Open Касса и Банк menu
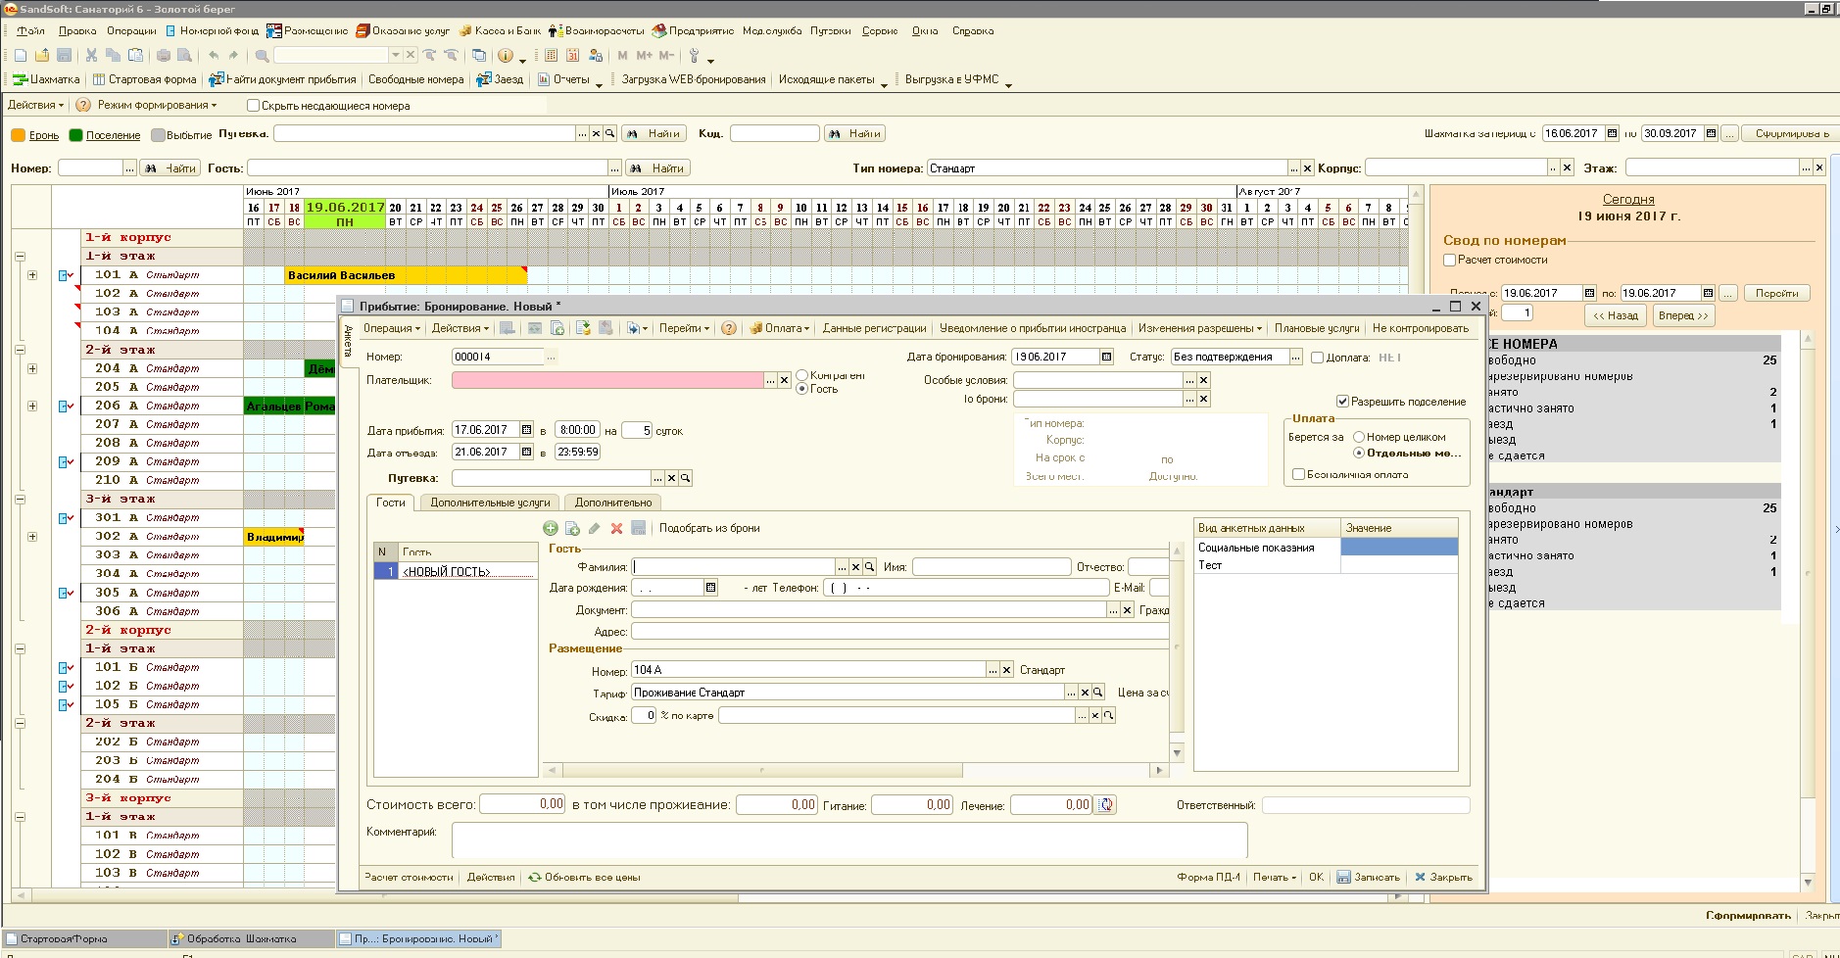Image resolution: width=1840 pixels, height=958 pixels. [501, 31]
